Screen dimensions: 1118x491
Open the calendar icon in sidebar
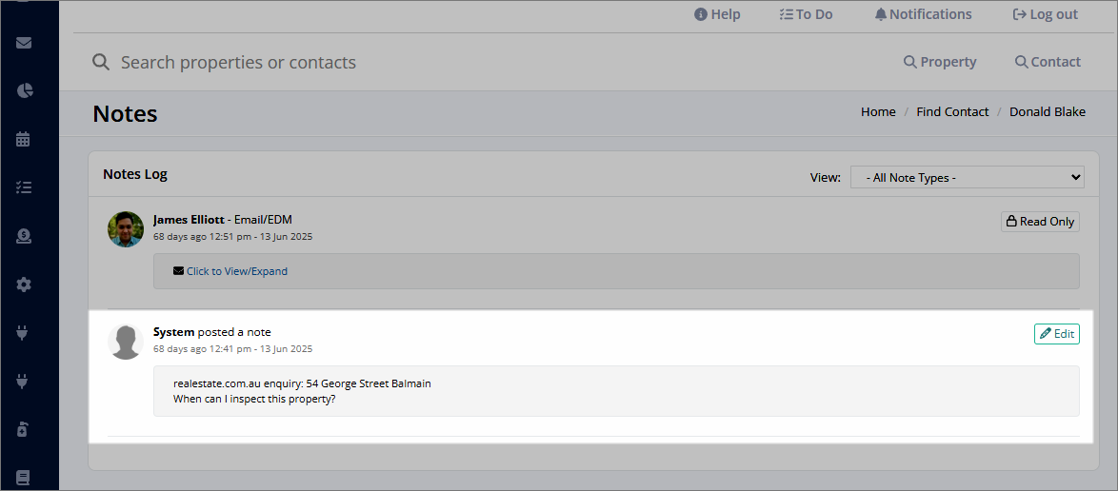point(24,139)
